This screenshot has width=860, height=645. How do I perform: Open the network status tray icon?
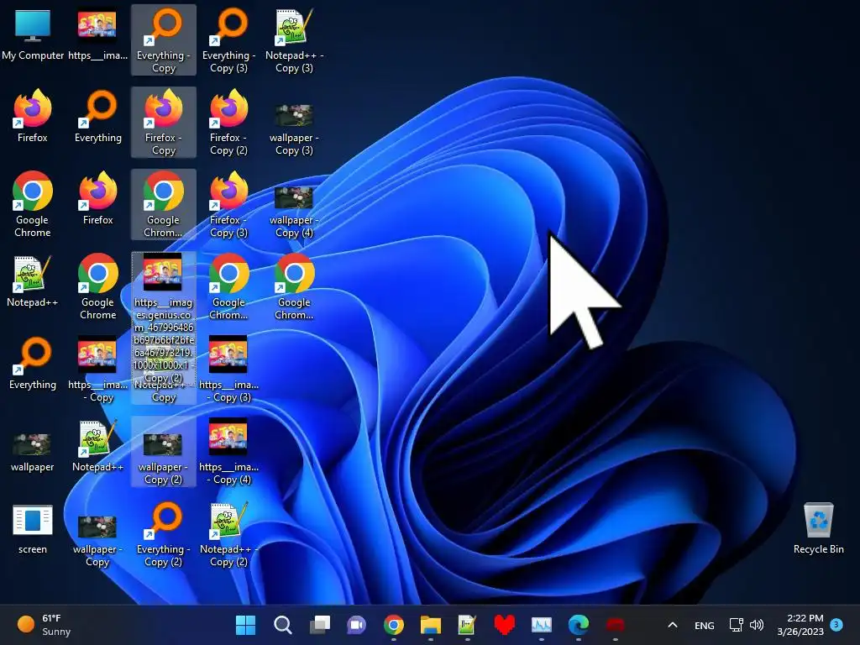click(736, 625)
